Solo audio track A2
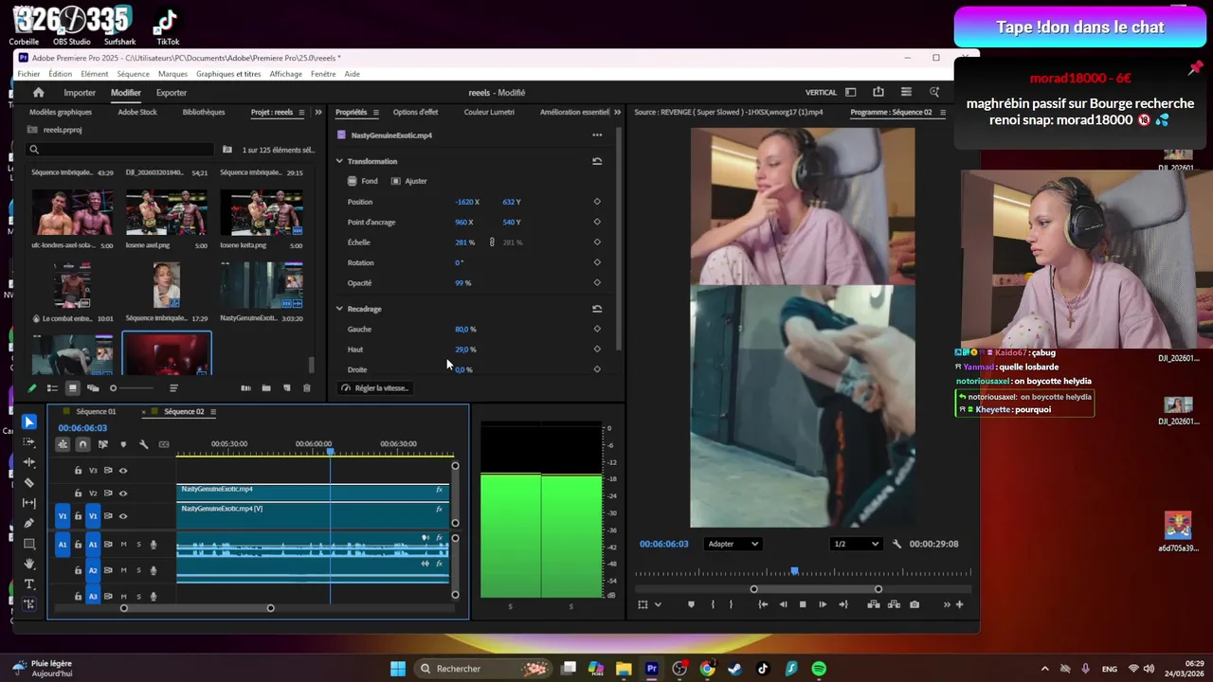Viewport: 1213px width, 682px height. (x=138, y=570)
